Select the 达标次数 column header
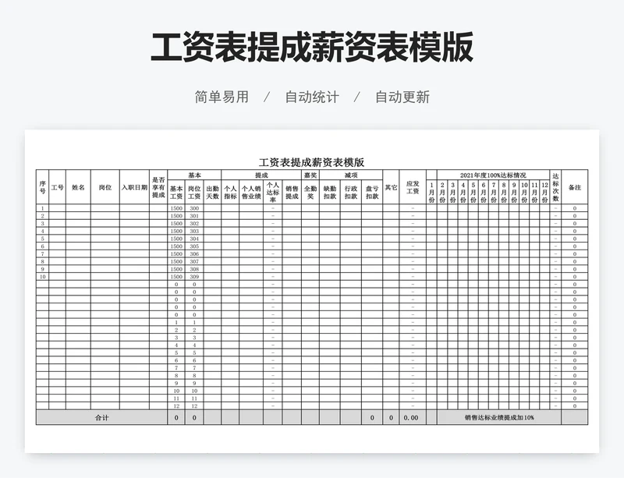The width and height of the screenshot is (624, 478). click(x=555, y=187)
